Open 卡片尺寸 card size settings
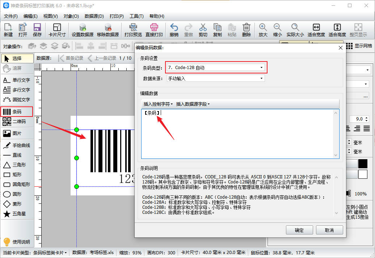Screen dimensions: 375x258 point(57,30)
